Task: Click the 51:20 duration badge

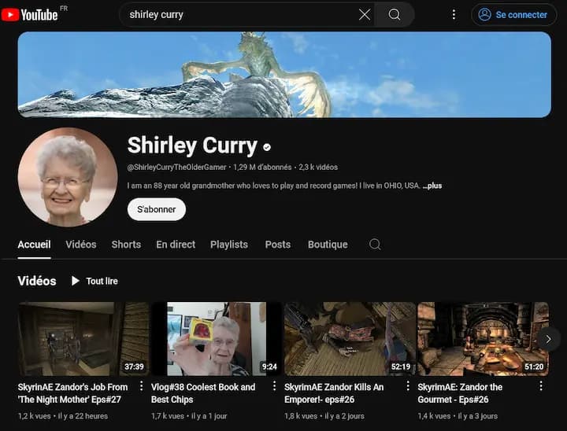Action: 534,367
